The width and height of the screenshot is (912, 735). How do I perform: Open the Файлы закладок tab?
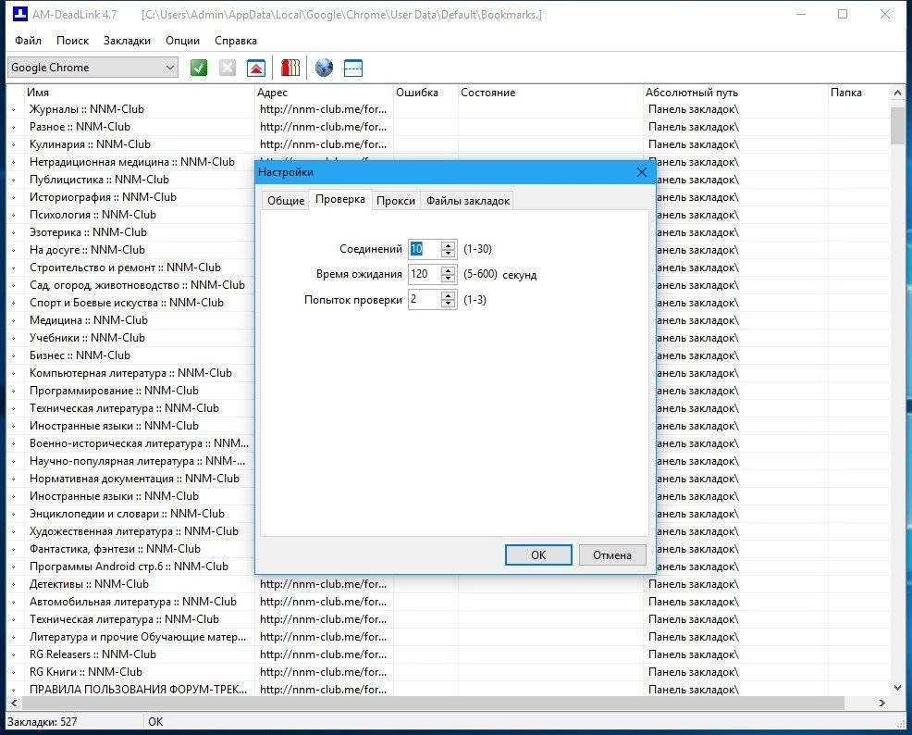click(468, 200)
